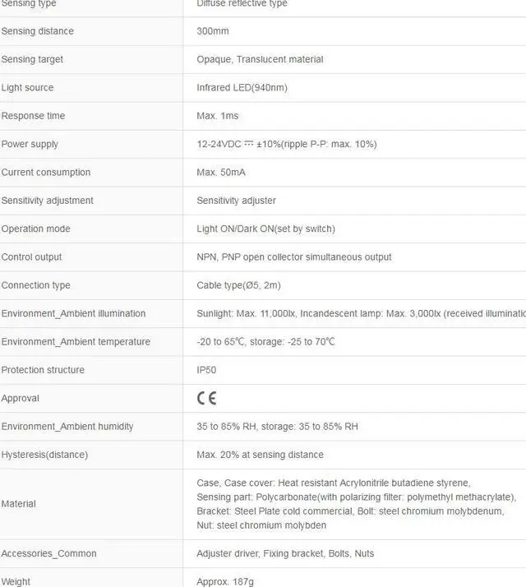This screenshot has height=587, width=526.
Task: Click the "Sensitivity adjuster" value text
Action: tap(236, 201)
